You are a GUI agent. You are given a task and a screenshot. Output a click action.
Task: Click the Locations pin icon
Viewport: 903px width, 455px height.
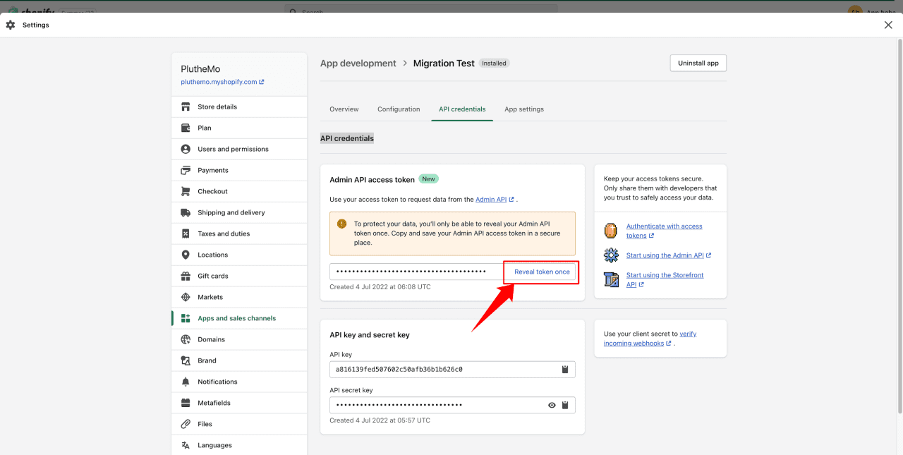click(x=186, y=255)
